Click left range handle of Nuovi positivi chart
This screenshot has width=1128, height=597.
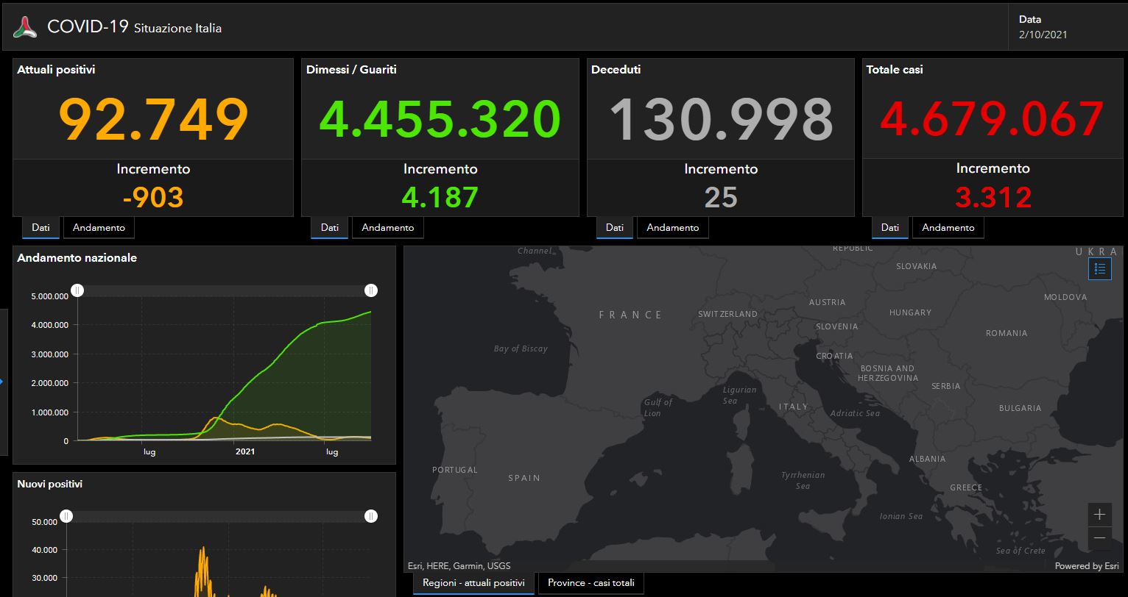click(x=66, y=516)
